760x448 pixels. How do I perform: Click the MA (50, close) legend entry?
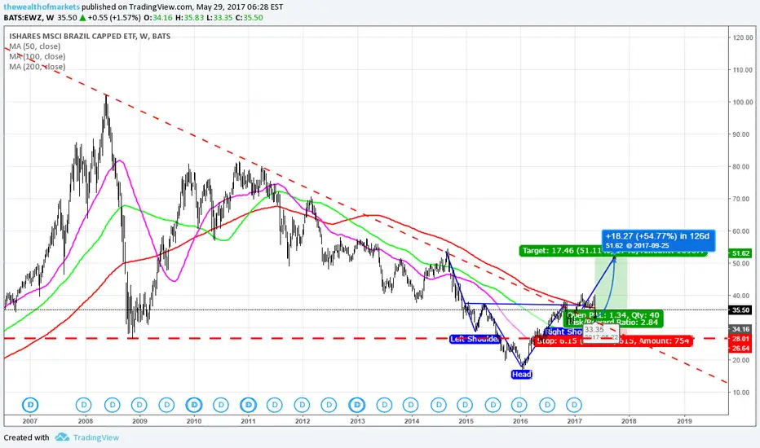pyautogui.click(x=35, y=46)
